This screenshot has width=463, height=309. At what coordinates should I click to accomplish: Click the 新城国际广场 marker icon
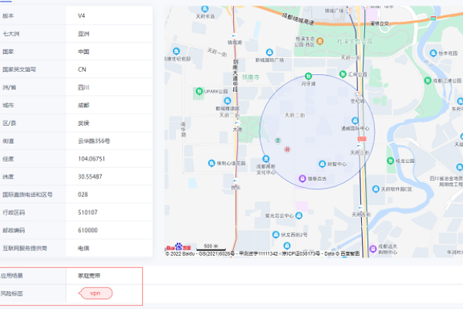tap(269, 53)
